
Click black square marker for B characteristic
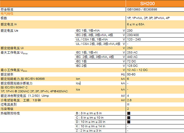(x=129, y=113)
